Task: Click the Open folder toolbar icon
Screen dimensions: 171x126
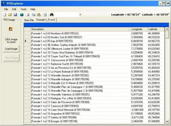Action: (10, 15)
